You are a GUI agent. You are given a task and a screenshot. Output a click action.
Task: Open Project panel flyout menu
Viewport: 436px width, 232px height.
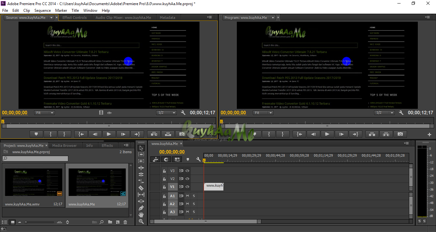(x=126, y=145)
